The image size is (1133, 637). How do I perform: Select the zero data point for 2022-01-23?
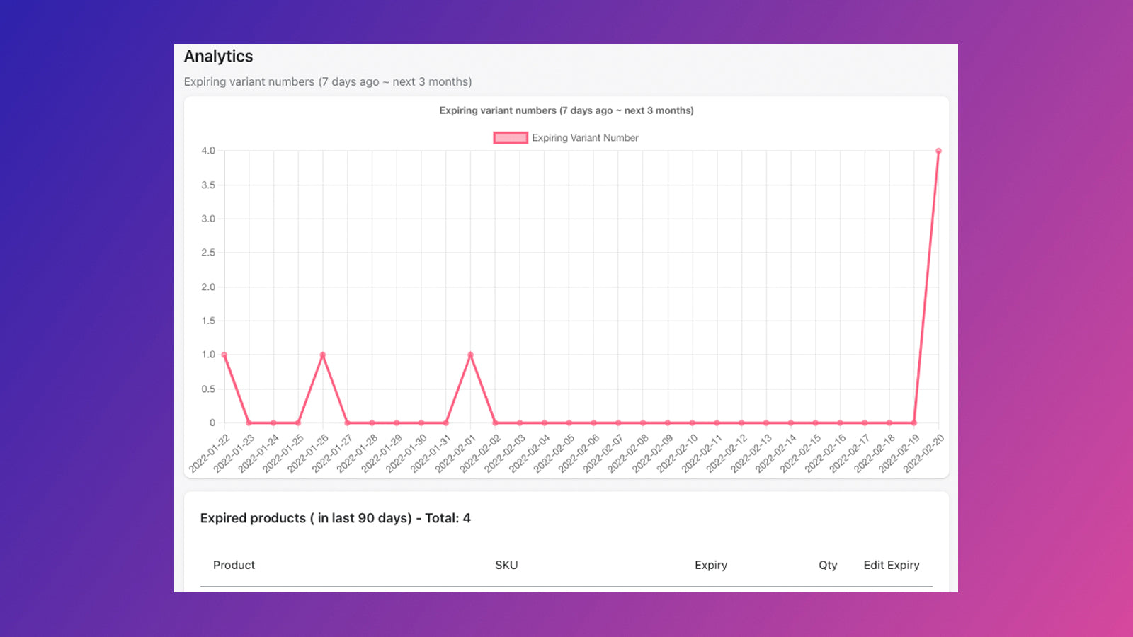point(249,423)
